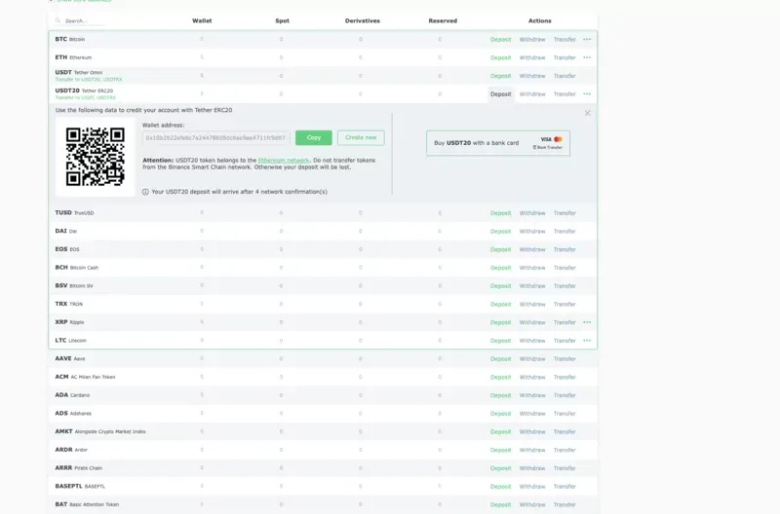Select the TRX TRON row name
The width and height of the screenshot is (780, 514).
pyautogui.click(x=69, y=304)
